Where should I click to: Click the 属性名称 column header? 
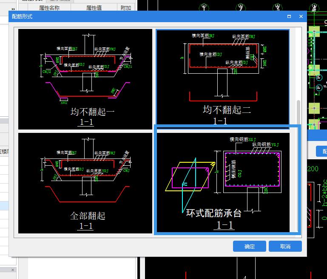coord(49,8)
